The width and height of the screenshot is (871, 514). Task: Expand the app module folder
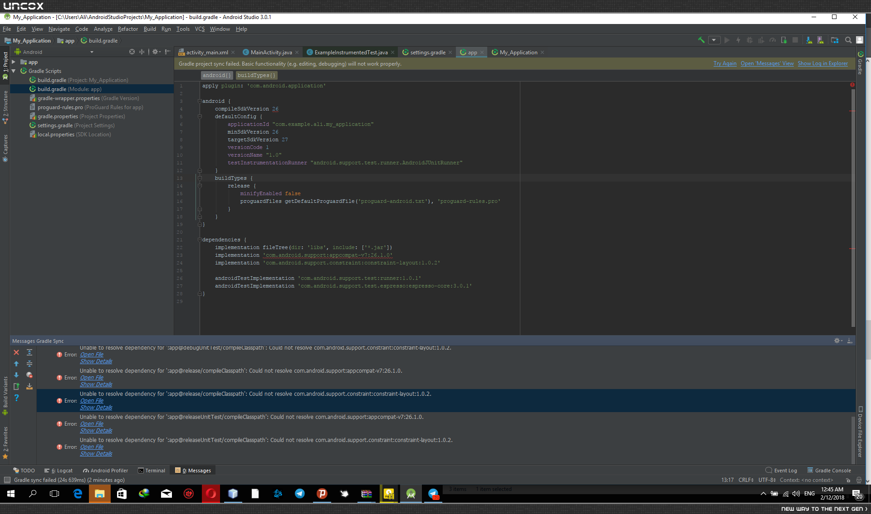coord(14,62)
